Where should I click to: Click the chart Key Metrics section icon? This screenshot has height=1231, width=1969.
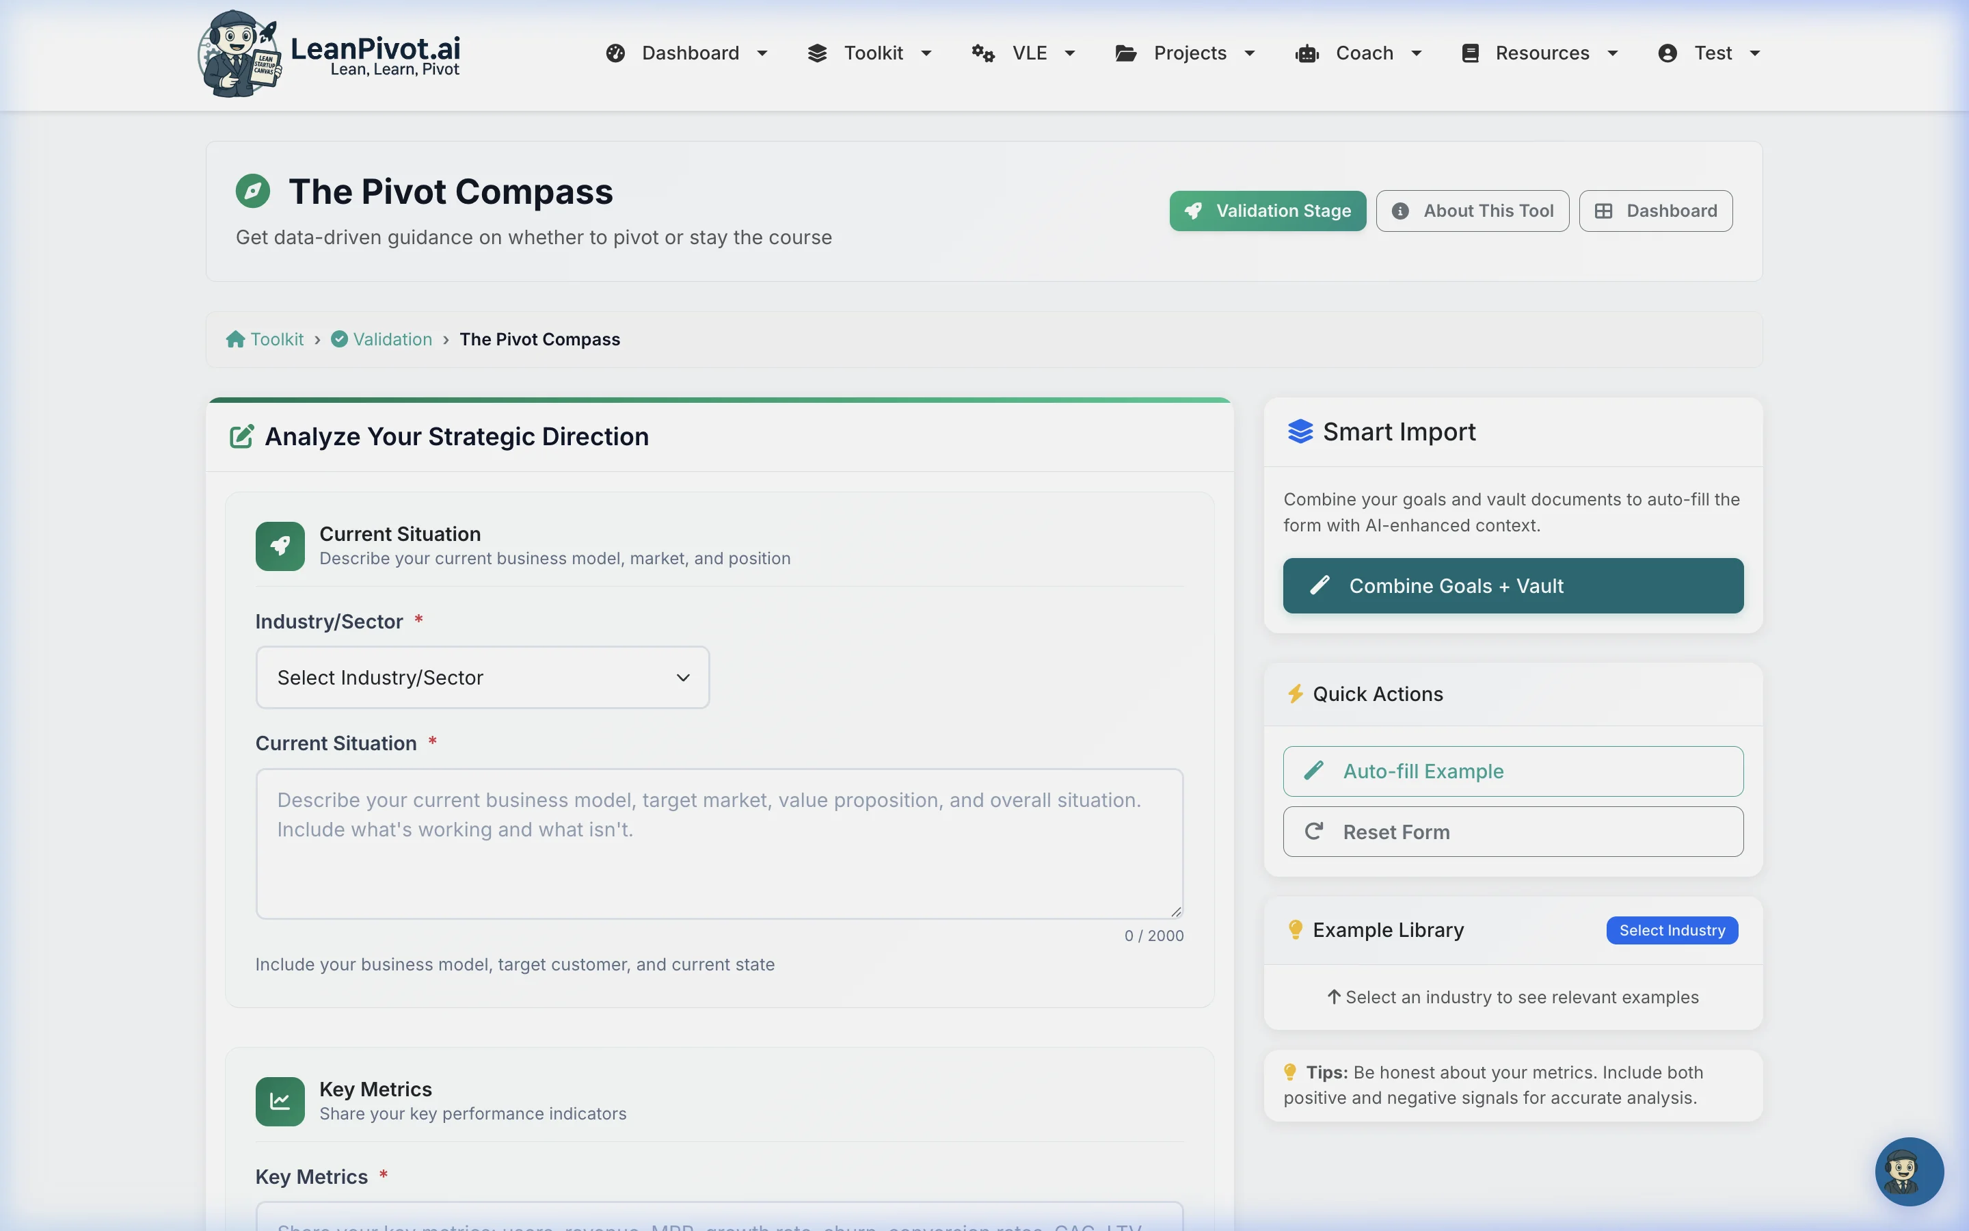pyautogui.click(x=280, y=1101)
